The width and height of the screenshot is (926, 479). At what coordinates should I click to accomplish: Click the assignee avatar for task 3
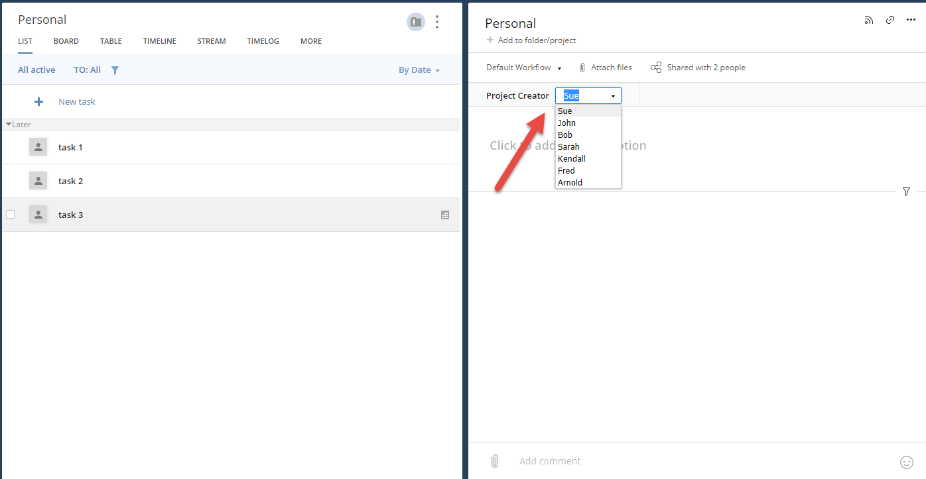38,215
